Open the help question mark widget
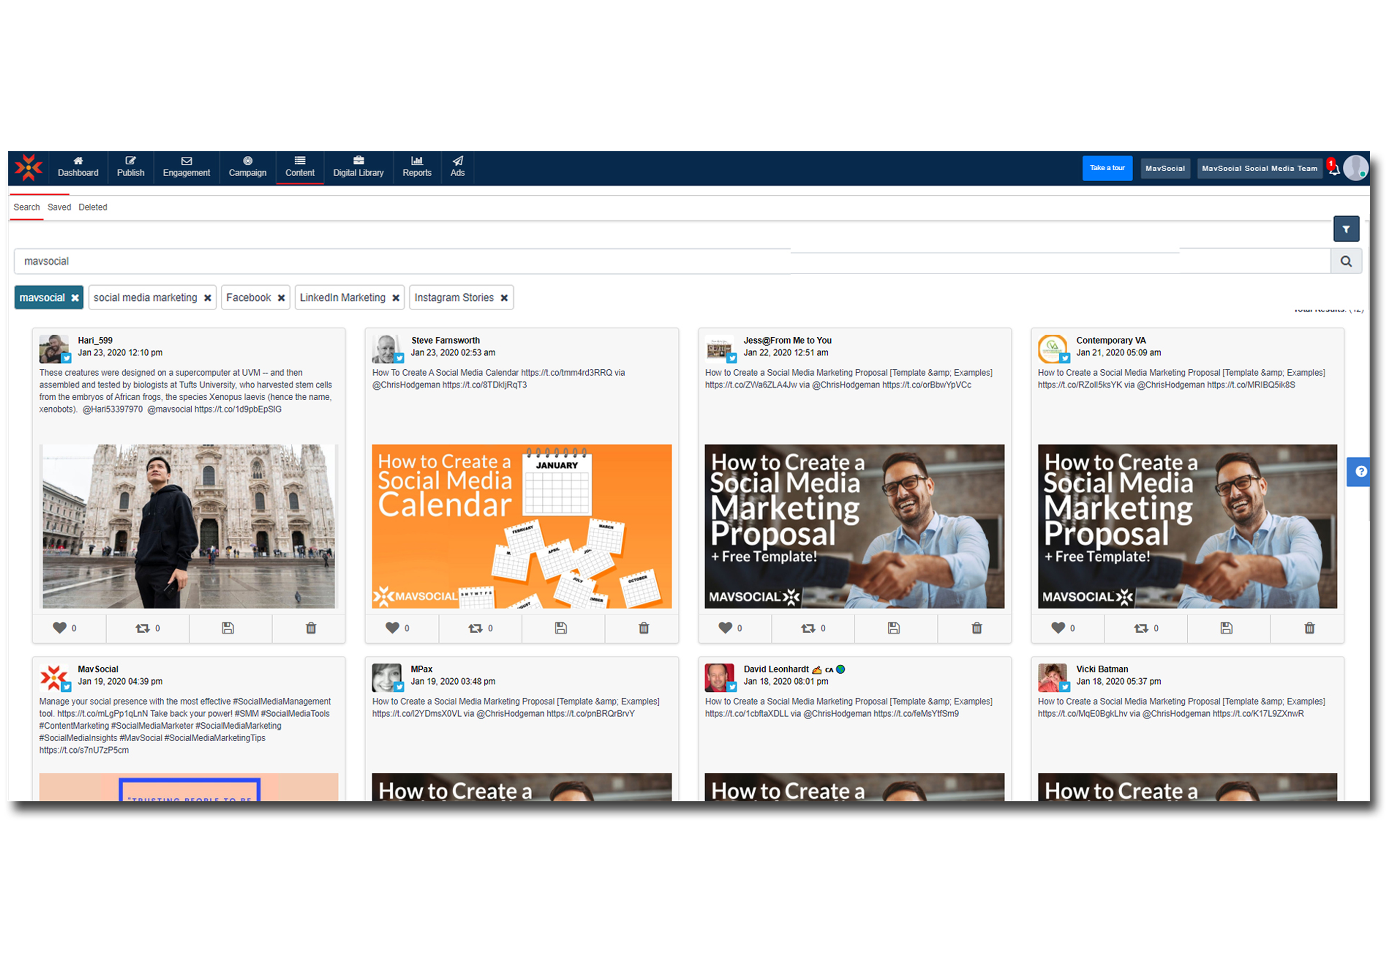 (x=1359, y=471)
